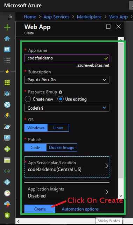Click the Create button
Screen dimensions: 133x225
pyautogui.click(x=40, y=209)
